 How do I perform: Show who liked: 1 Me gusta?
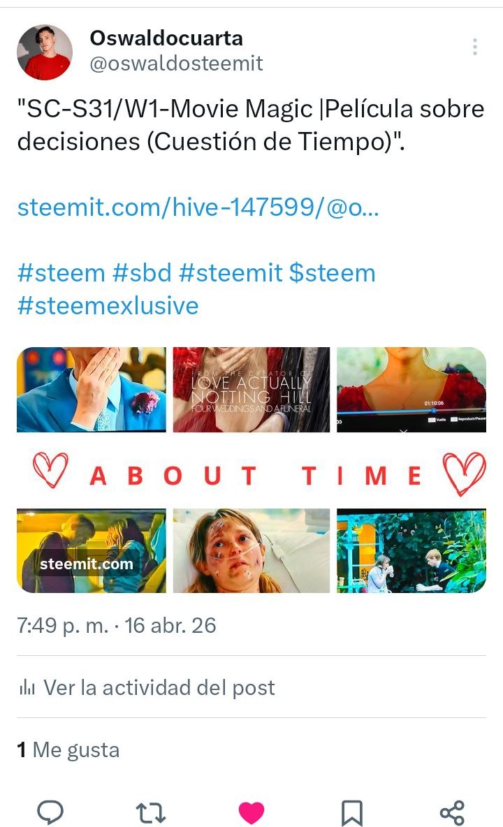point(68,749)
